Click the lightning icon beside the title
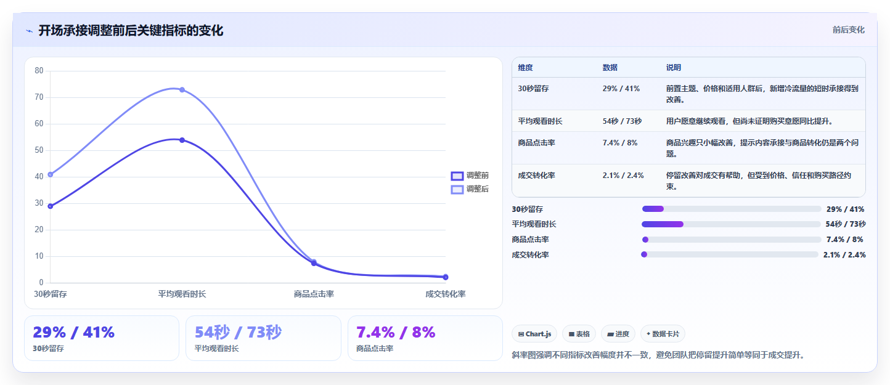Screen dimensions: 890x385 click(29, 31)
